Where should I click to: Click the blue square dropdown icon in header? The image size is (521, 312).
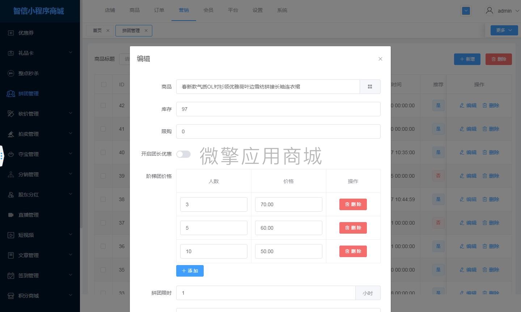(466, 11)
